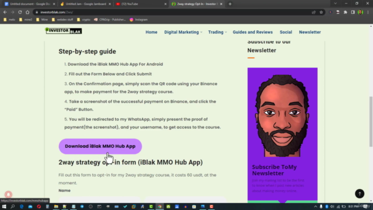Go to the Home menu item
Image resolution: width=373 pixels, height=210 pixels.
click(x=152, y=32)
